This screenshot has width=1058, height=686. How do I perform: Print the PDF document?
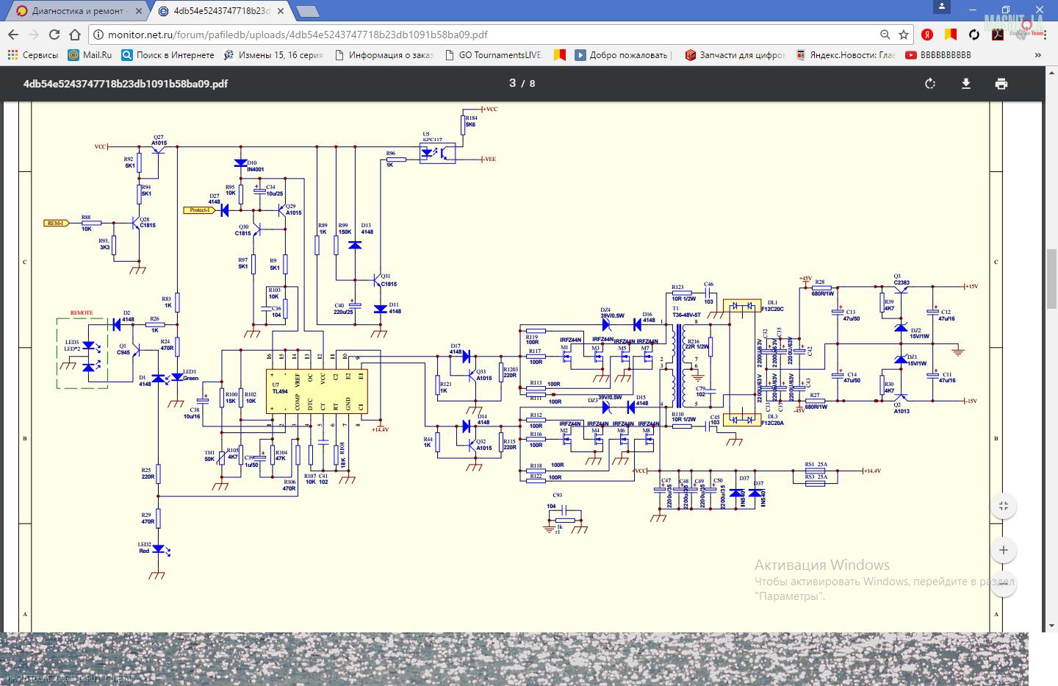[x=1001, y=84]
